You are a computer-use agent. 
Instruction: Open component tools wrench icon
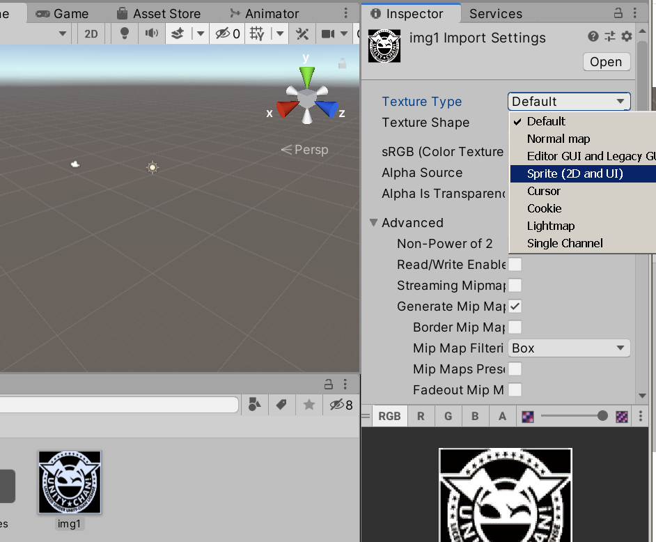pos(302,33)
